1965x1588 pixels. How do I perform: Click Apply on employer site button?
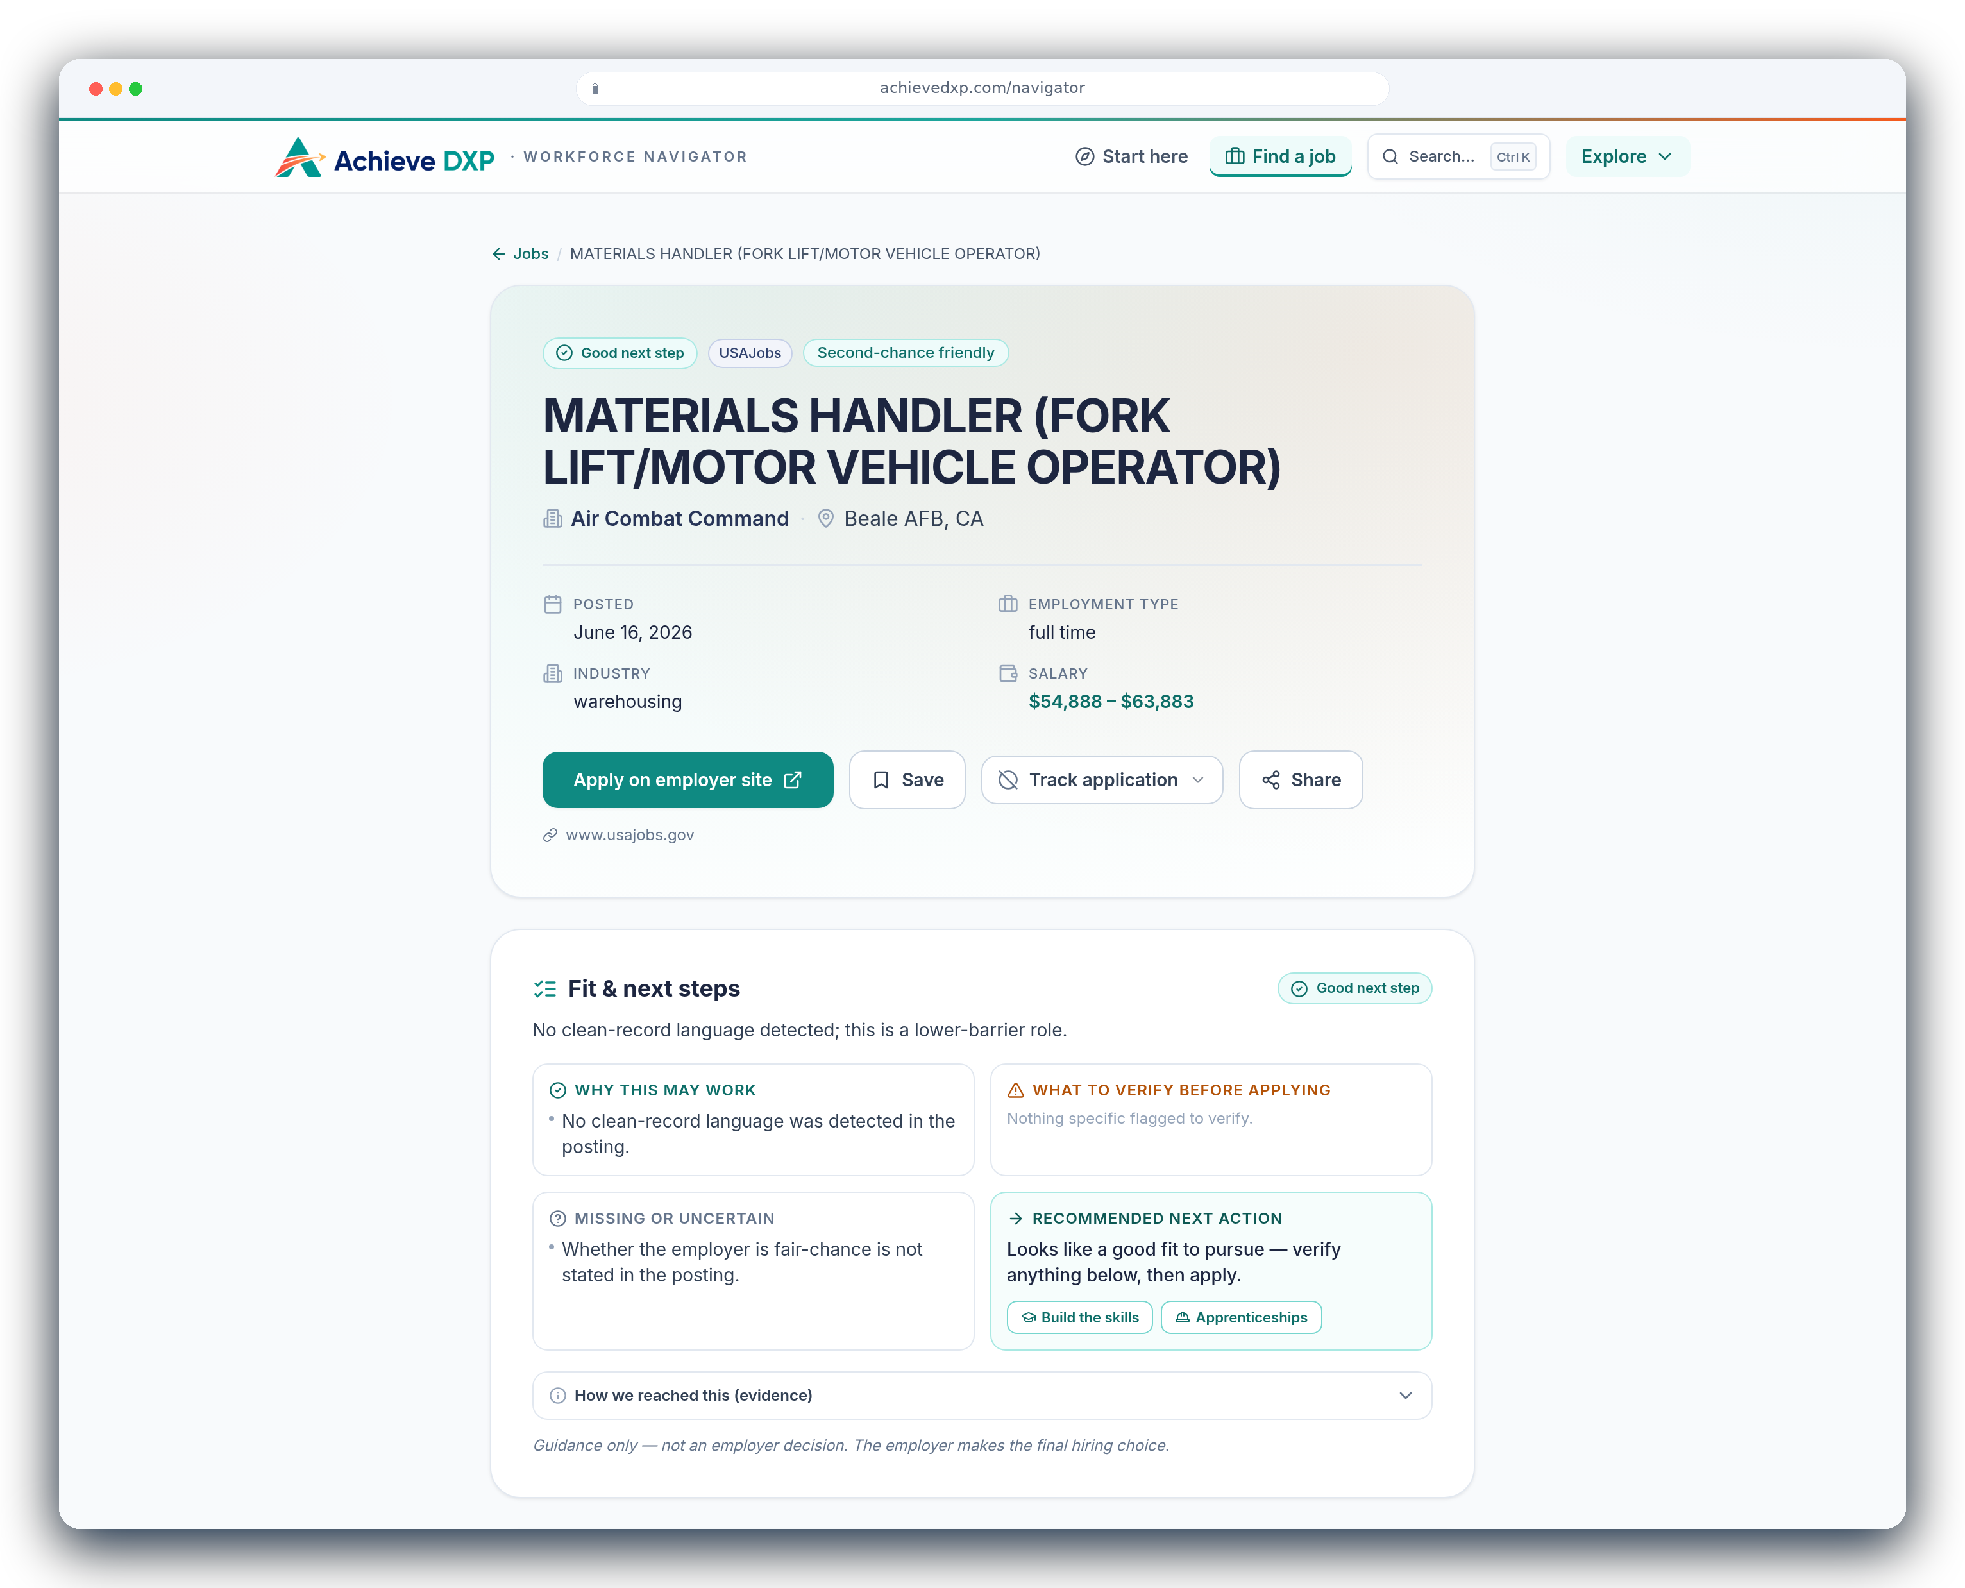688,781
